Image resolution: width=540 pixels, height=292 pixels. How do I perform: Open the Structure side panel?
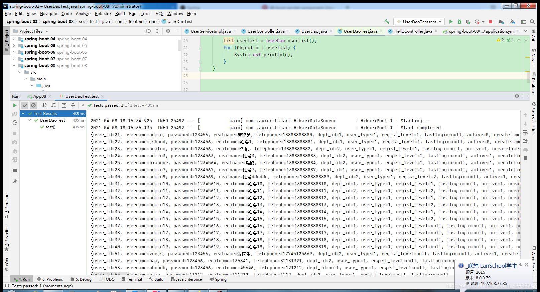point(7,205)
